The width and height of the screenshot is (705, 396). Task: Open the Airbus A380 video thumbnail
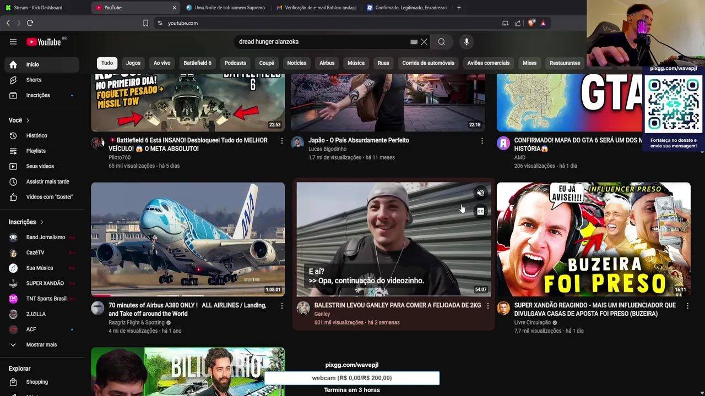click(188, 239)
